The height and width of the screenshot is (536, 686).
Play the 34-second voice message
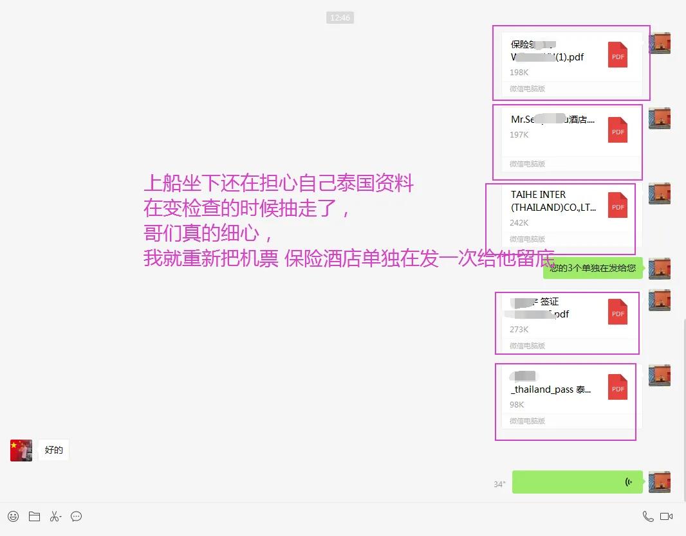[577, 482]
